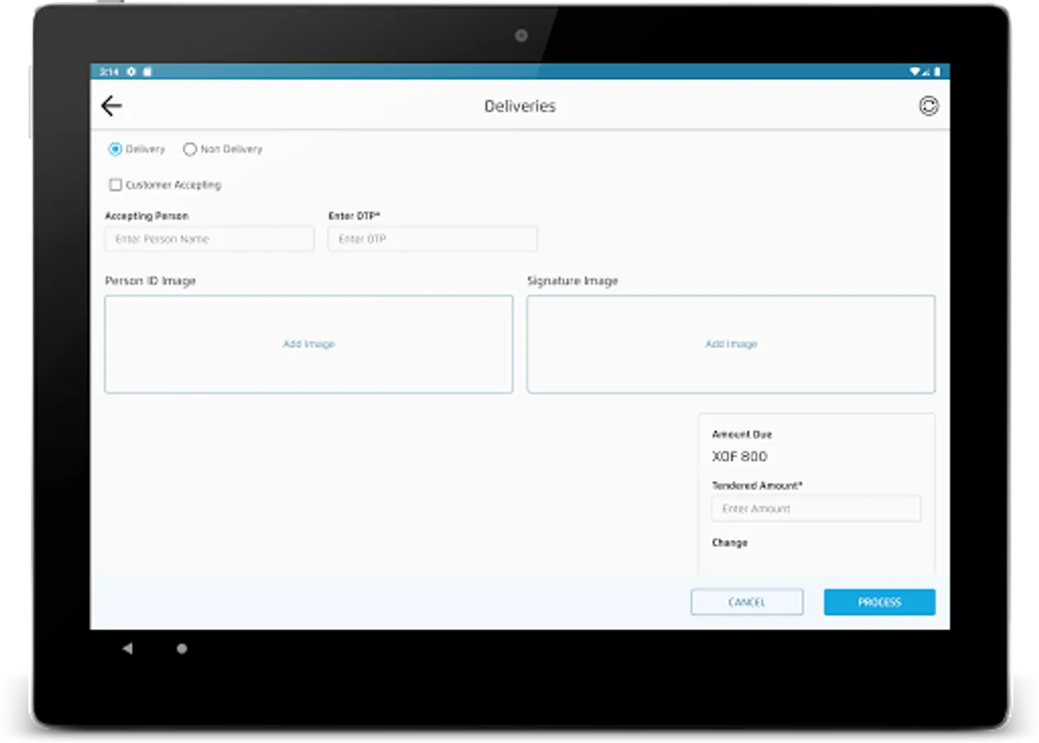
Task: Tap the settings gear in status bar
Action: point(131,72)
